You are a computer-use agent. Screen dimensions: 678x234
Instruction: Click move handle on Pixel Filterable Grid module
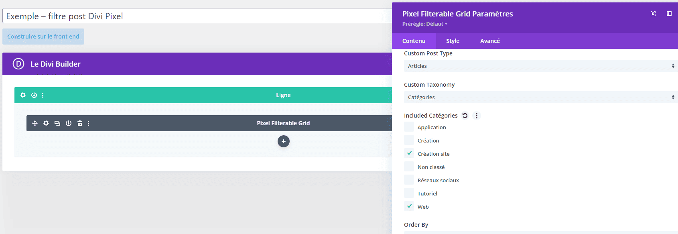tap(35, 123)
